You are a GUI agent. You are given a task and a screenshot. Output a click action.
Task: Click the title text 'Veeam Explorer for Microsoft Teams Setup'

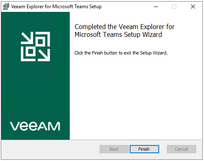pyautogui.click(x=56, y=7)
